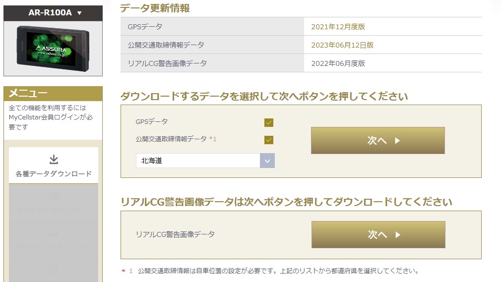The width and height of the screenshot is (501, 282).
Task: Click the GPSデータ row in update table
Action: click(x=301, y=26)
